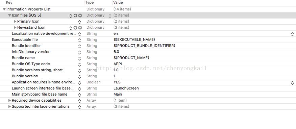
Task: Open key chooser for Bundle identifier
Action: click(x=79, y=46)
